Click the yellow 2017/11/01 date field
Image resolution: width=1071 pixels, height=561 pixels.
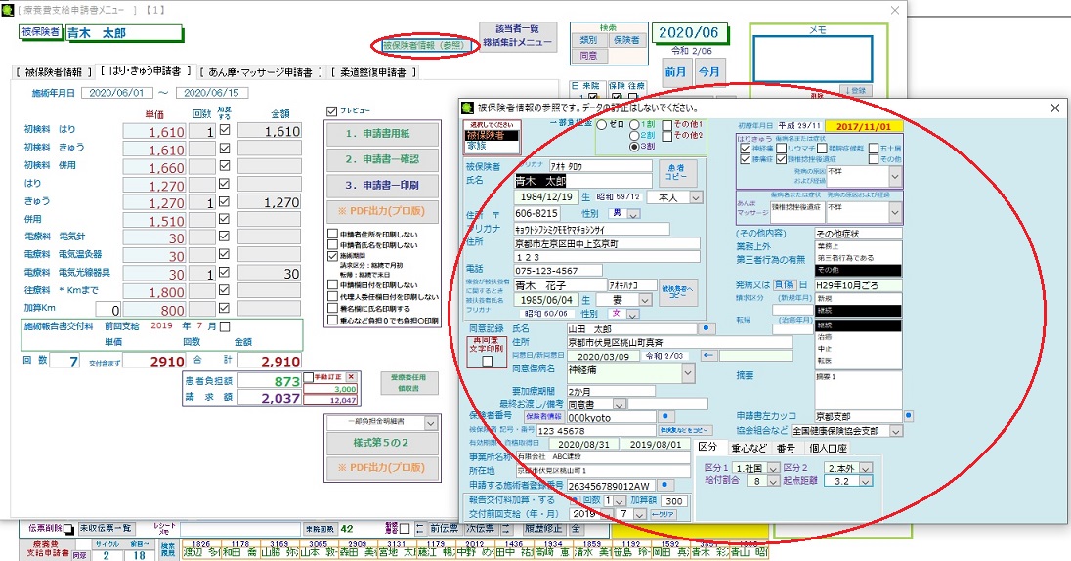coord(864,126)
